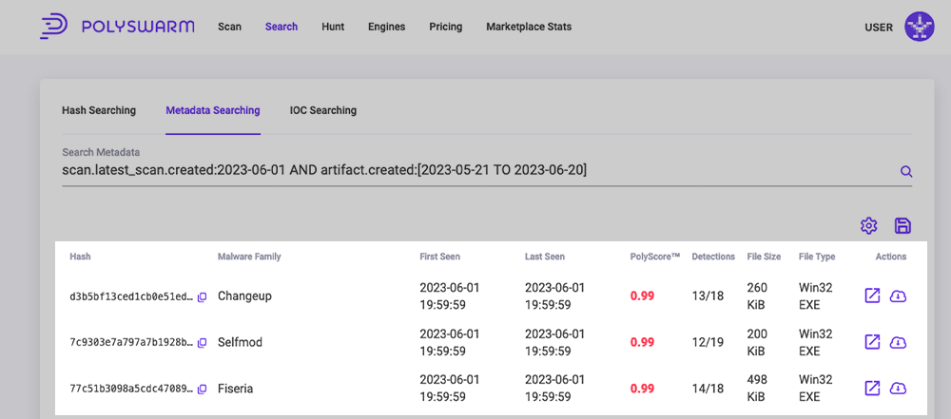The height and width of the screenshot is (419, 951).
Task: Select Selfmod malware family cell
Action: [241, 343]
